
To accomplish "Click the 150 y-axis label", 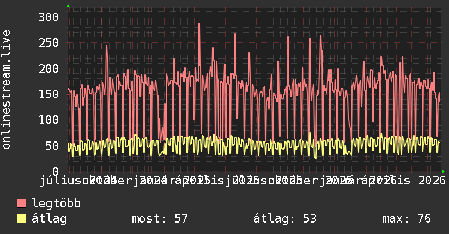I will point(48,94).
